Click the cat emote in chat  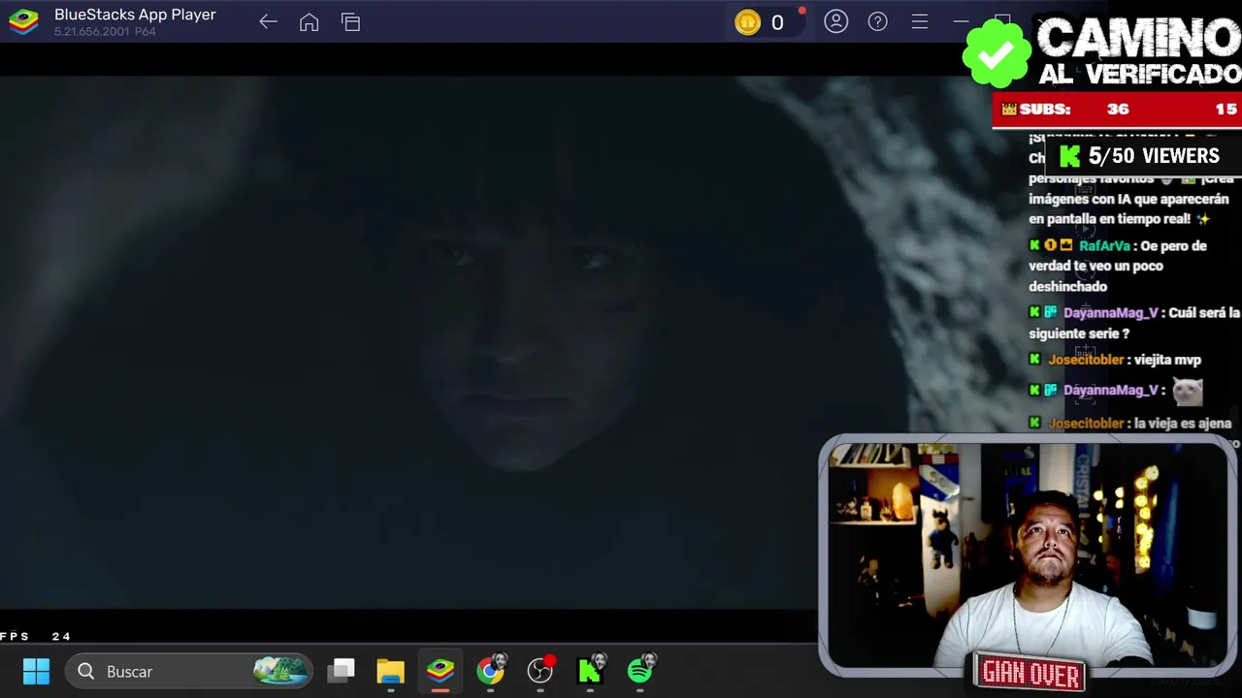[1188, 391]
